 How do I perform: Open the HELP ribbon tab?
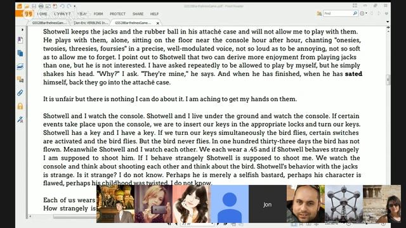pos(154,14)
